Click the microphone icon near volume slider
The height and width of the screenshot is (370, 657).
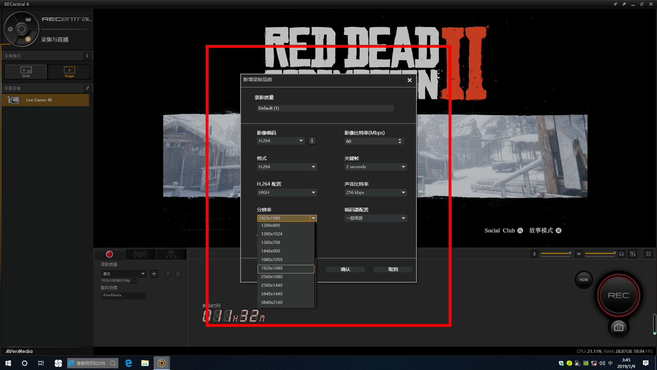[534, 254]
